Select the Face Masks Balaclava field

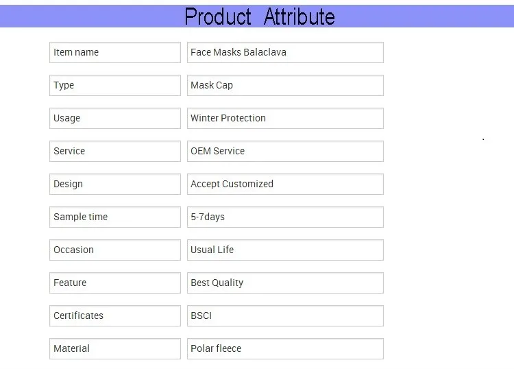(284, 53)
